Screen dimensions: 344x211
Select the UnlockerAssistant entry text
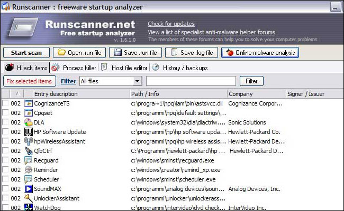(57, 198)
